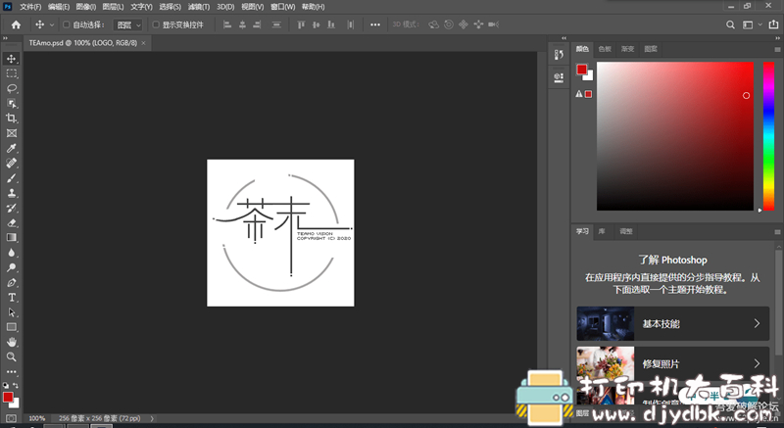Image resolution: width=784 pixels, height=428 pixels.
Task: Open the Properties panel icon
Action: [559, 77]
